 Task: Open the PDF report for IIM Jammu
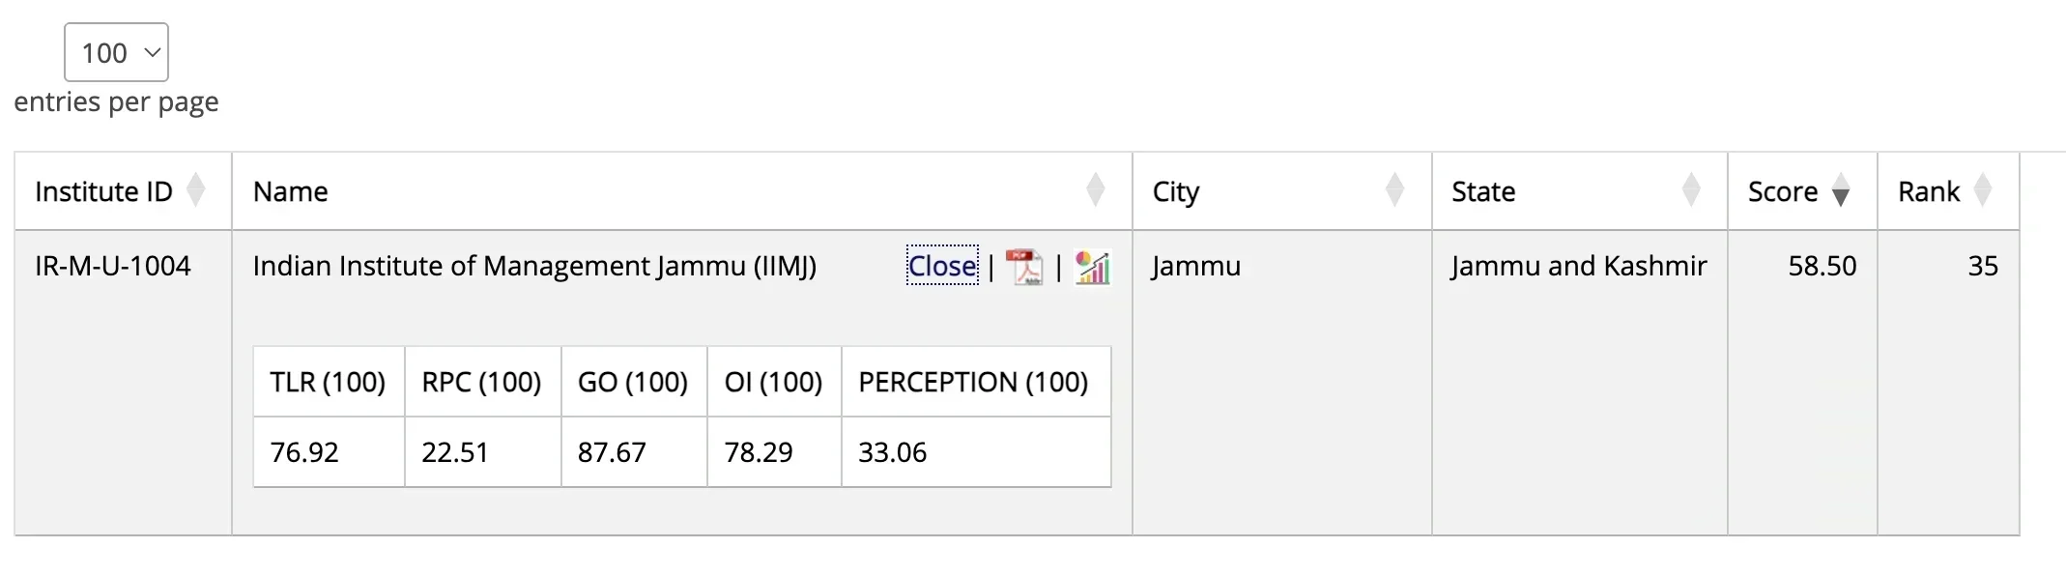click(1024, 267)
